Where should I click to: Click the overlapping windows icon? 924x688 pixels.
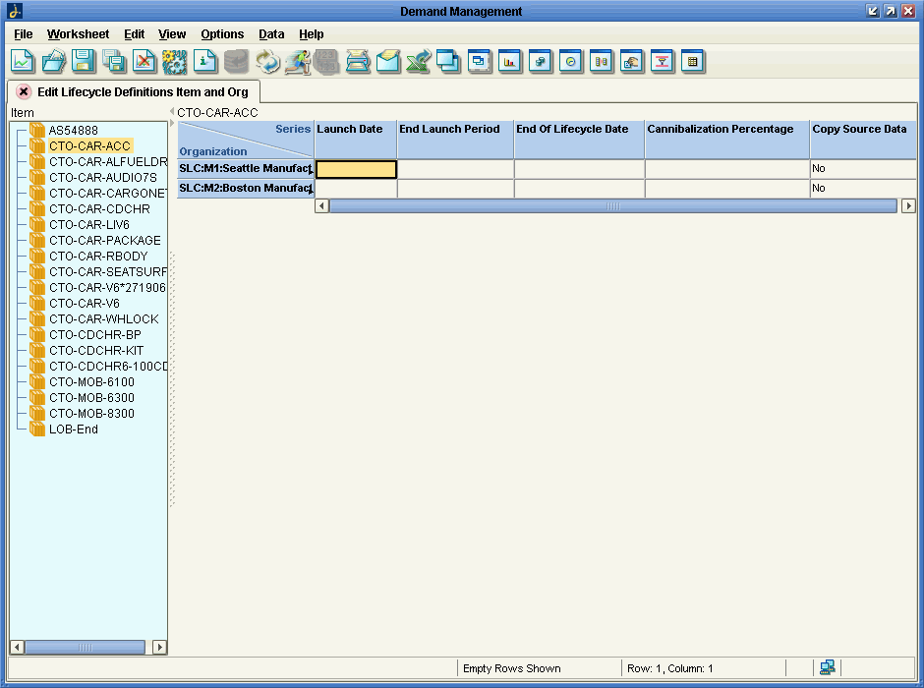(448, 61)
